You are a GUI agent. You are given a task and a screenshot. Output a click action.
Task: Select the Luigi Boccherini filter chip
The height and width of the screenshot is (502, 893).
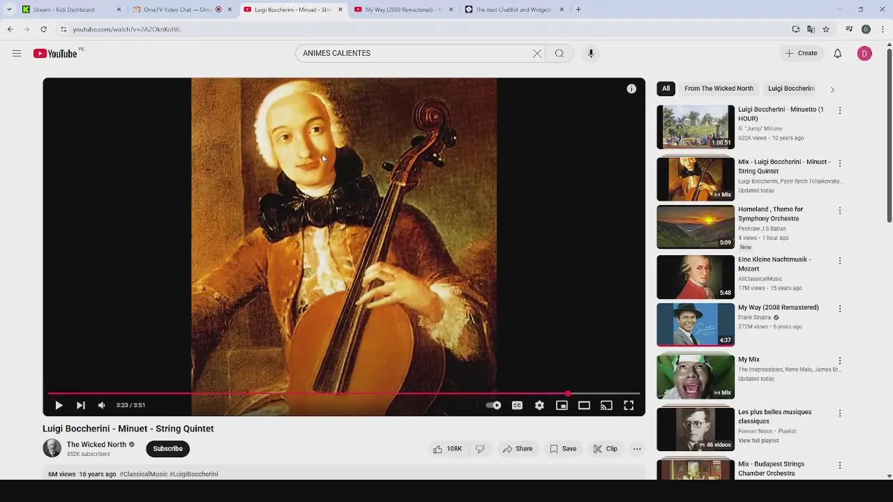tap(791, 89)
